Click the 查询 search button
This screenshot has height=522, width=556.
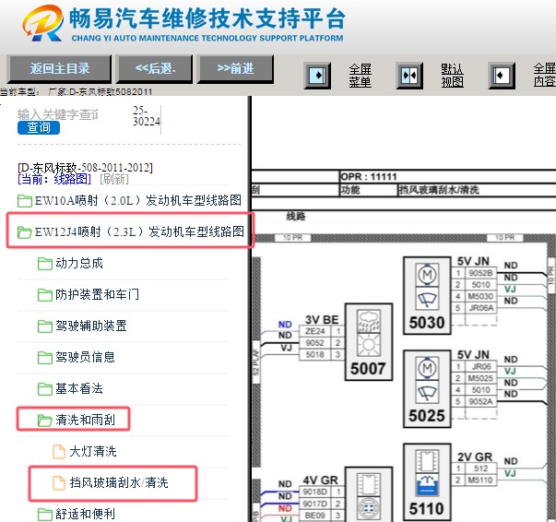tap(39, 127)
